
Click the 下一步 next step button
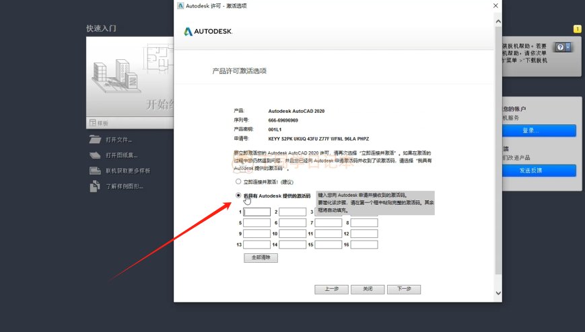(x=404, y=289)
